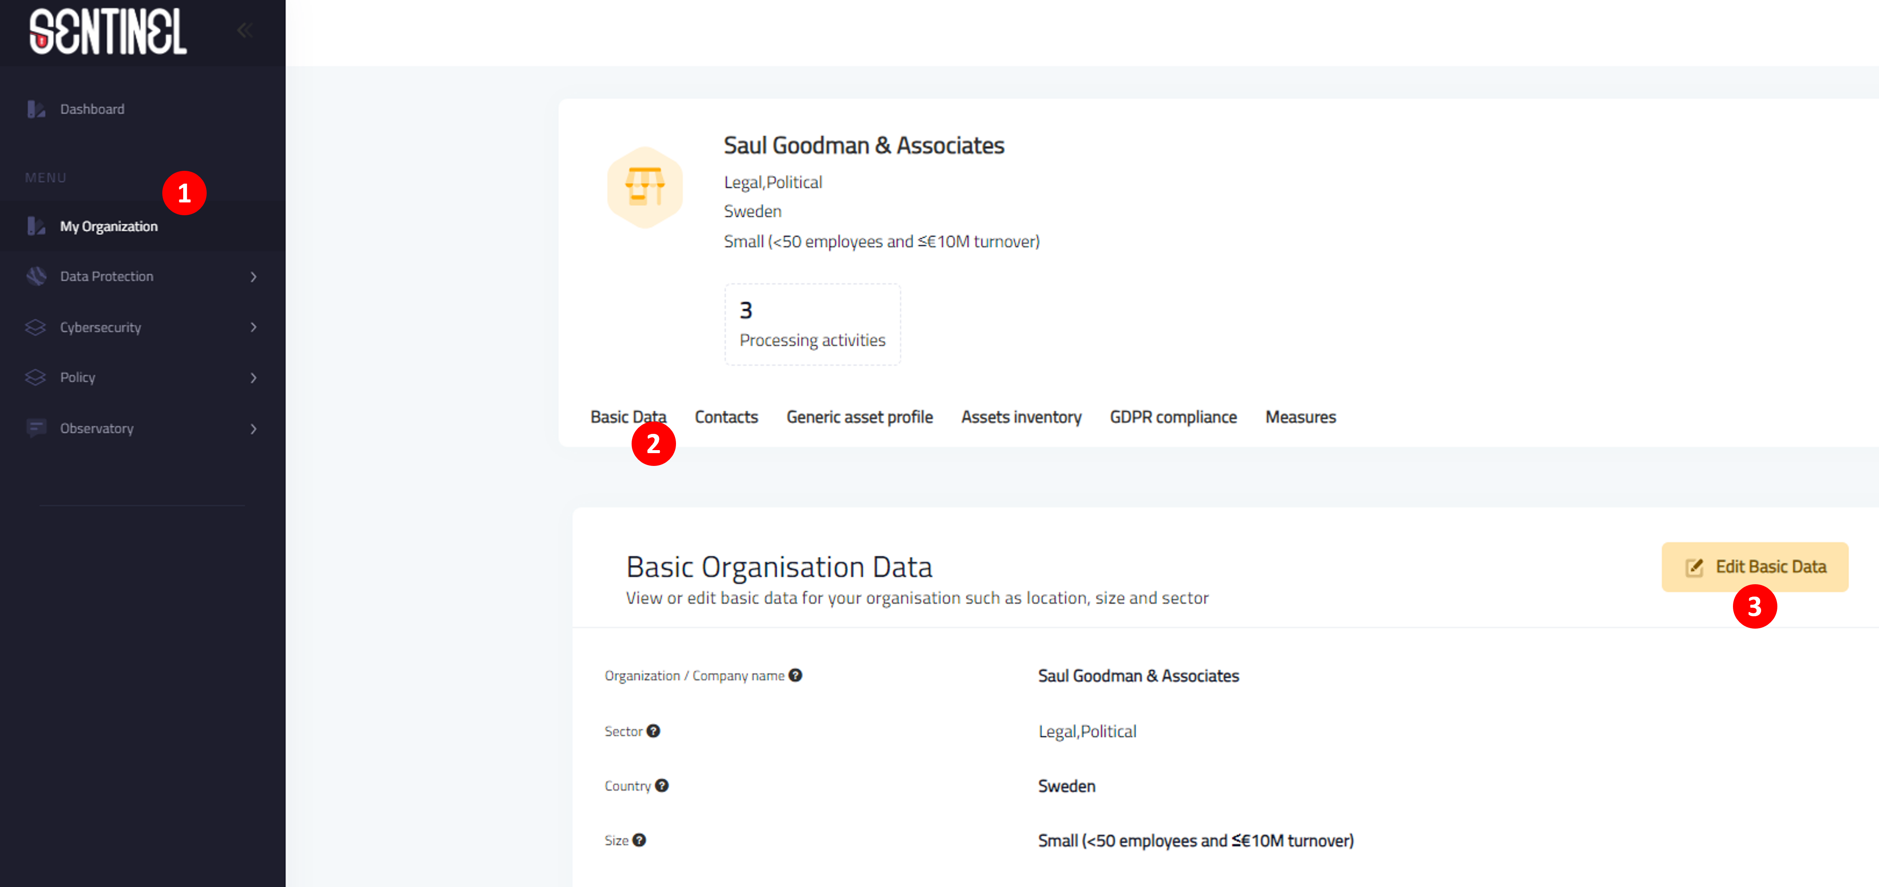1879x887 pixels.
Task: Click the organisation shop avatar icon
Action: click(645, 187)
